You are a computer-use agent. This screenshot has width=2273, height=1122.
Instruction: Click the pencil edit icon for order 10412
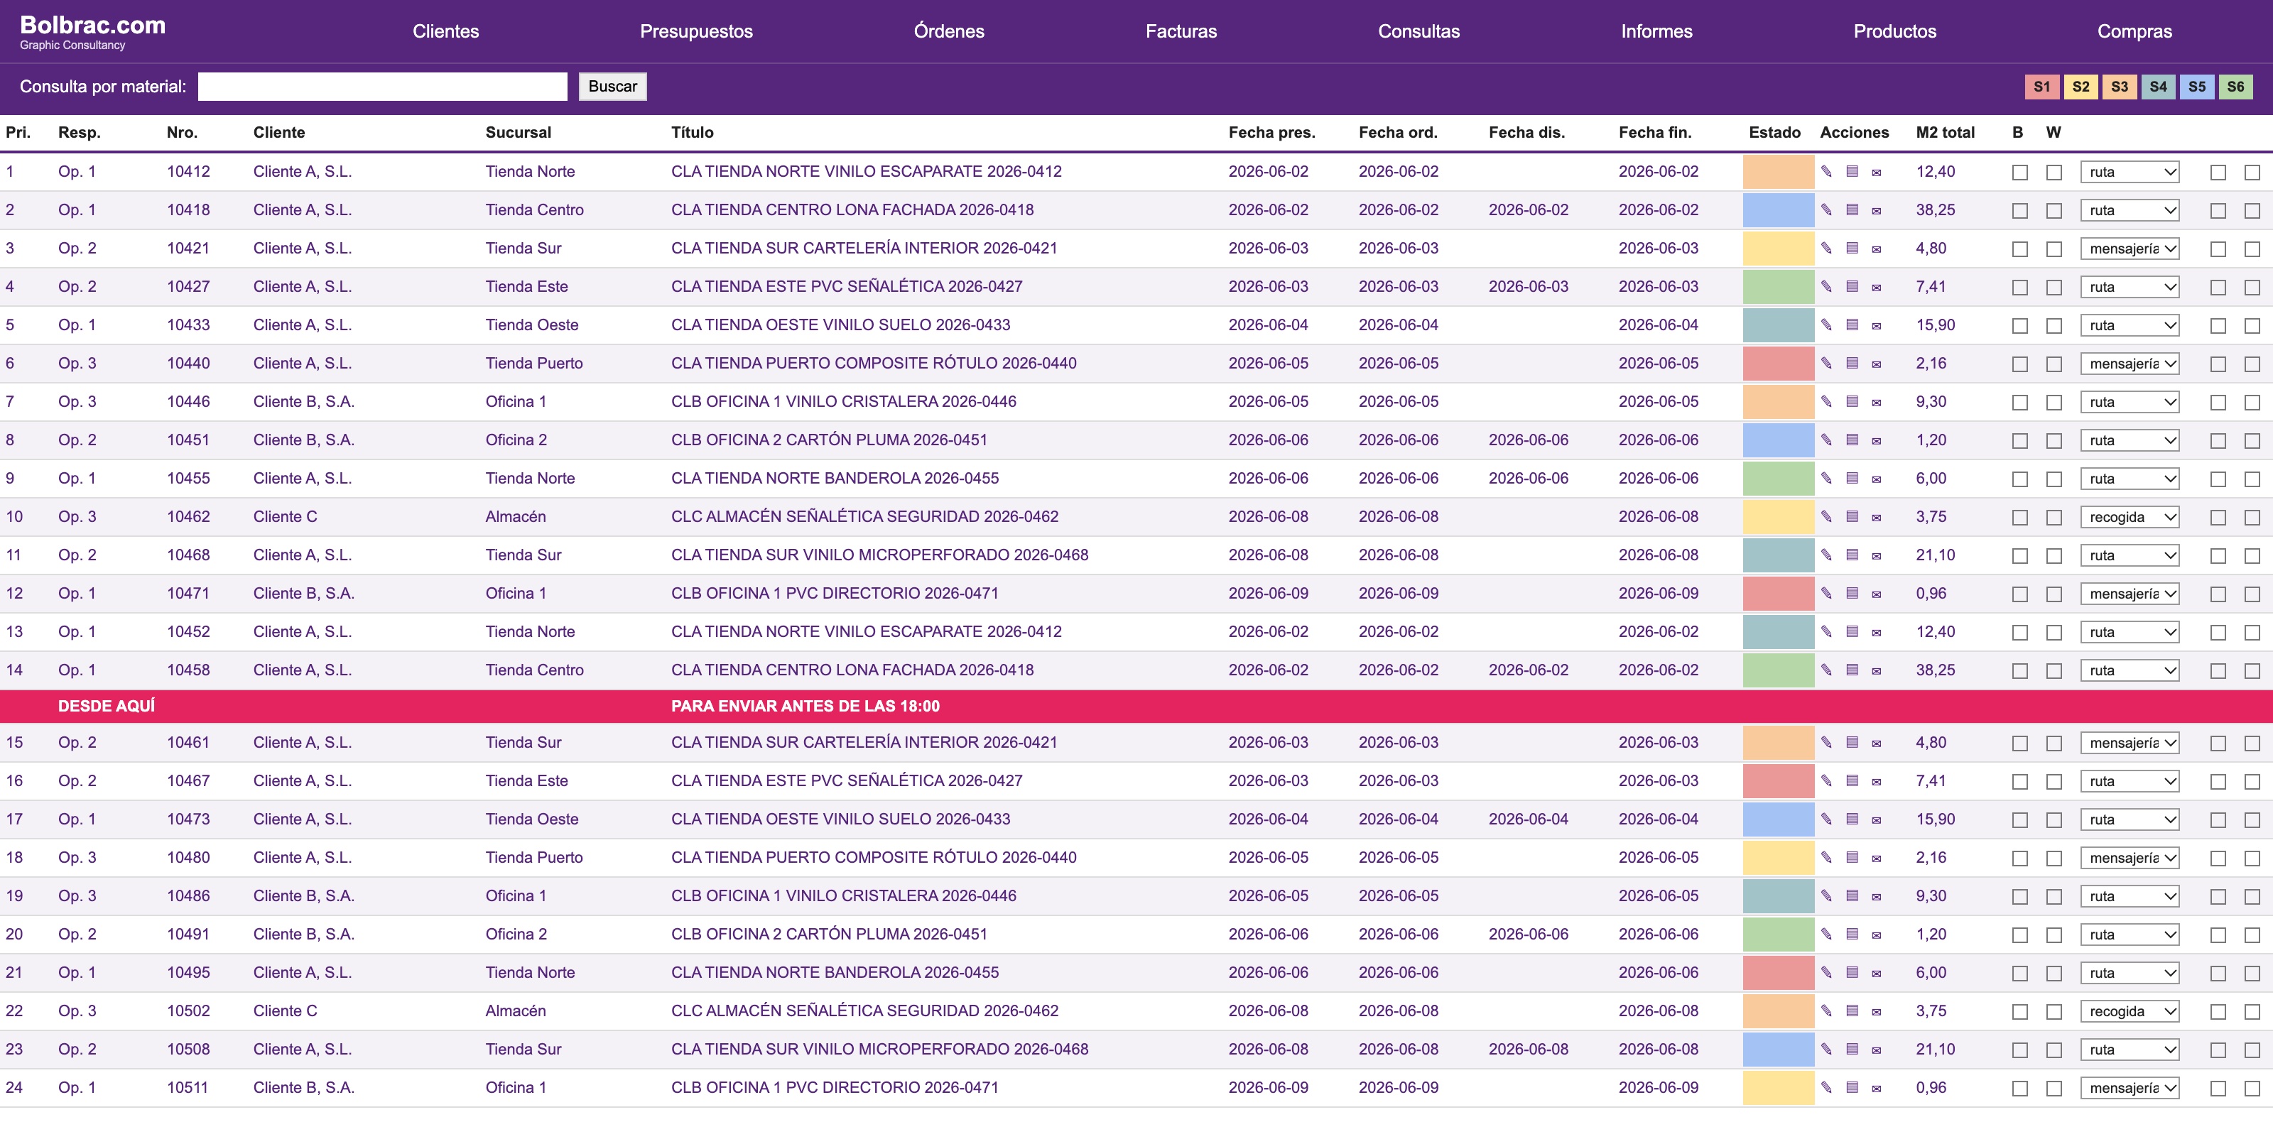1826,171
